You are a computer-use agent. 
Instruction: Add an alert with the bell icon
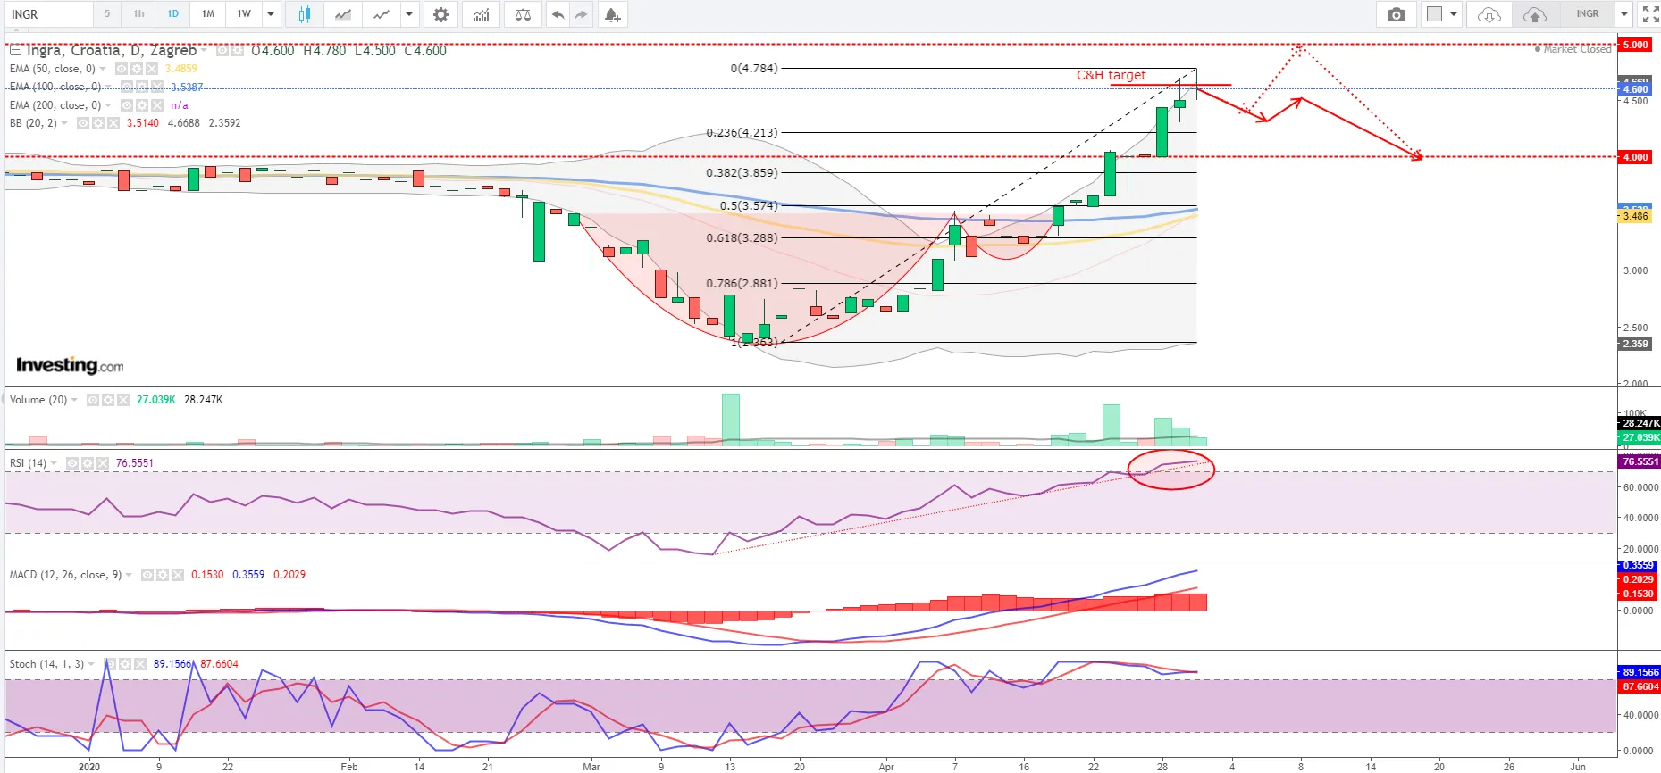(x=612, y=14)
